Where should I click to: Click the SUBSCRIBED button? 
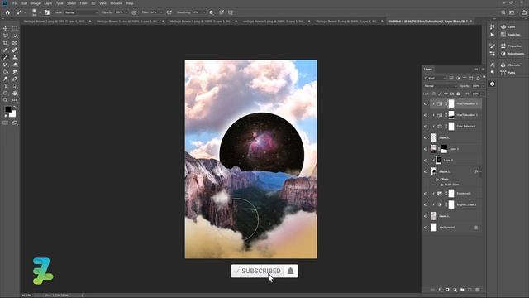pos(257,271)
